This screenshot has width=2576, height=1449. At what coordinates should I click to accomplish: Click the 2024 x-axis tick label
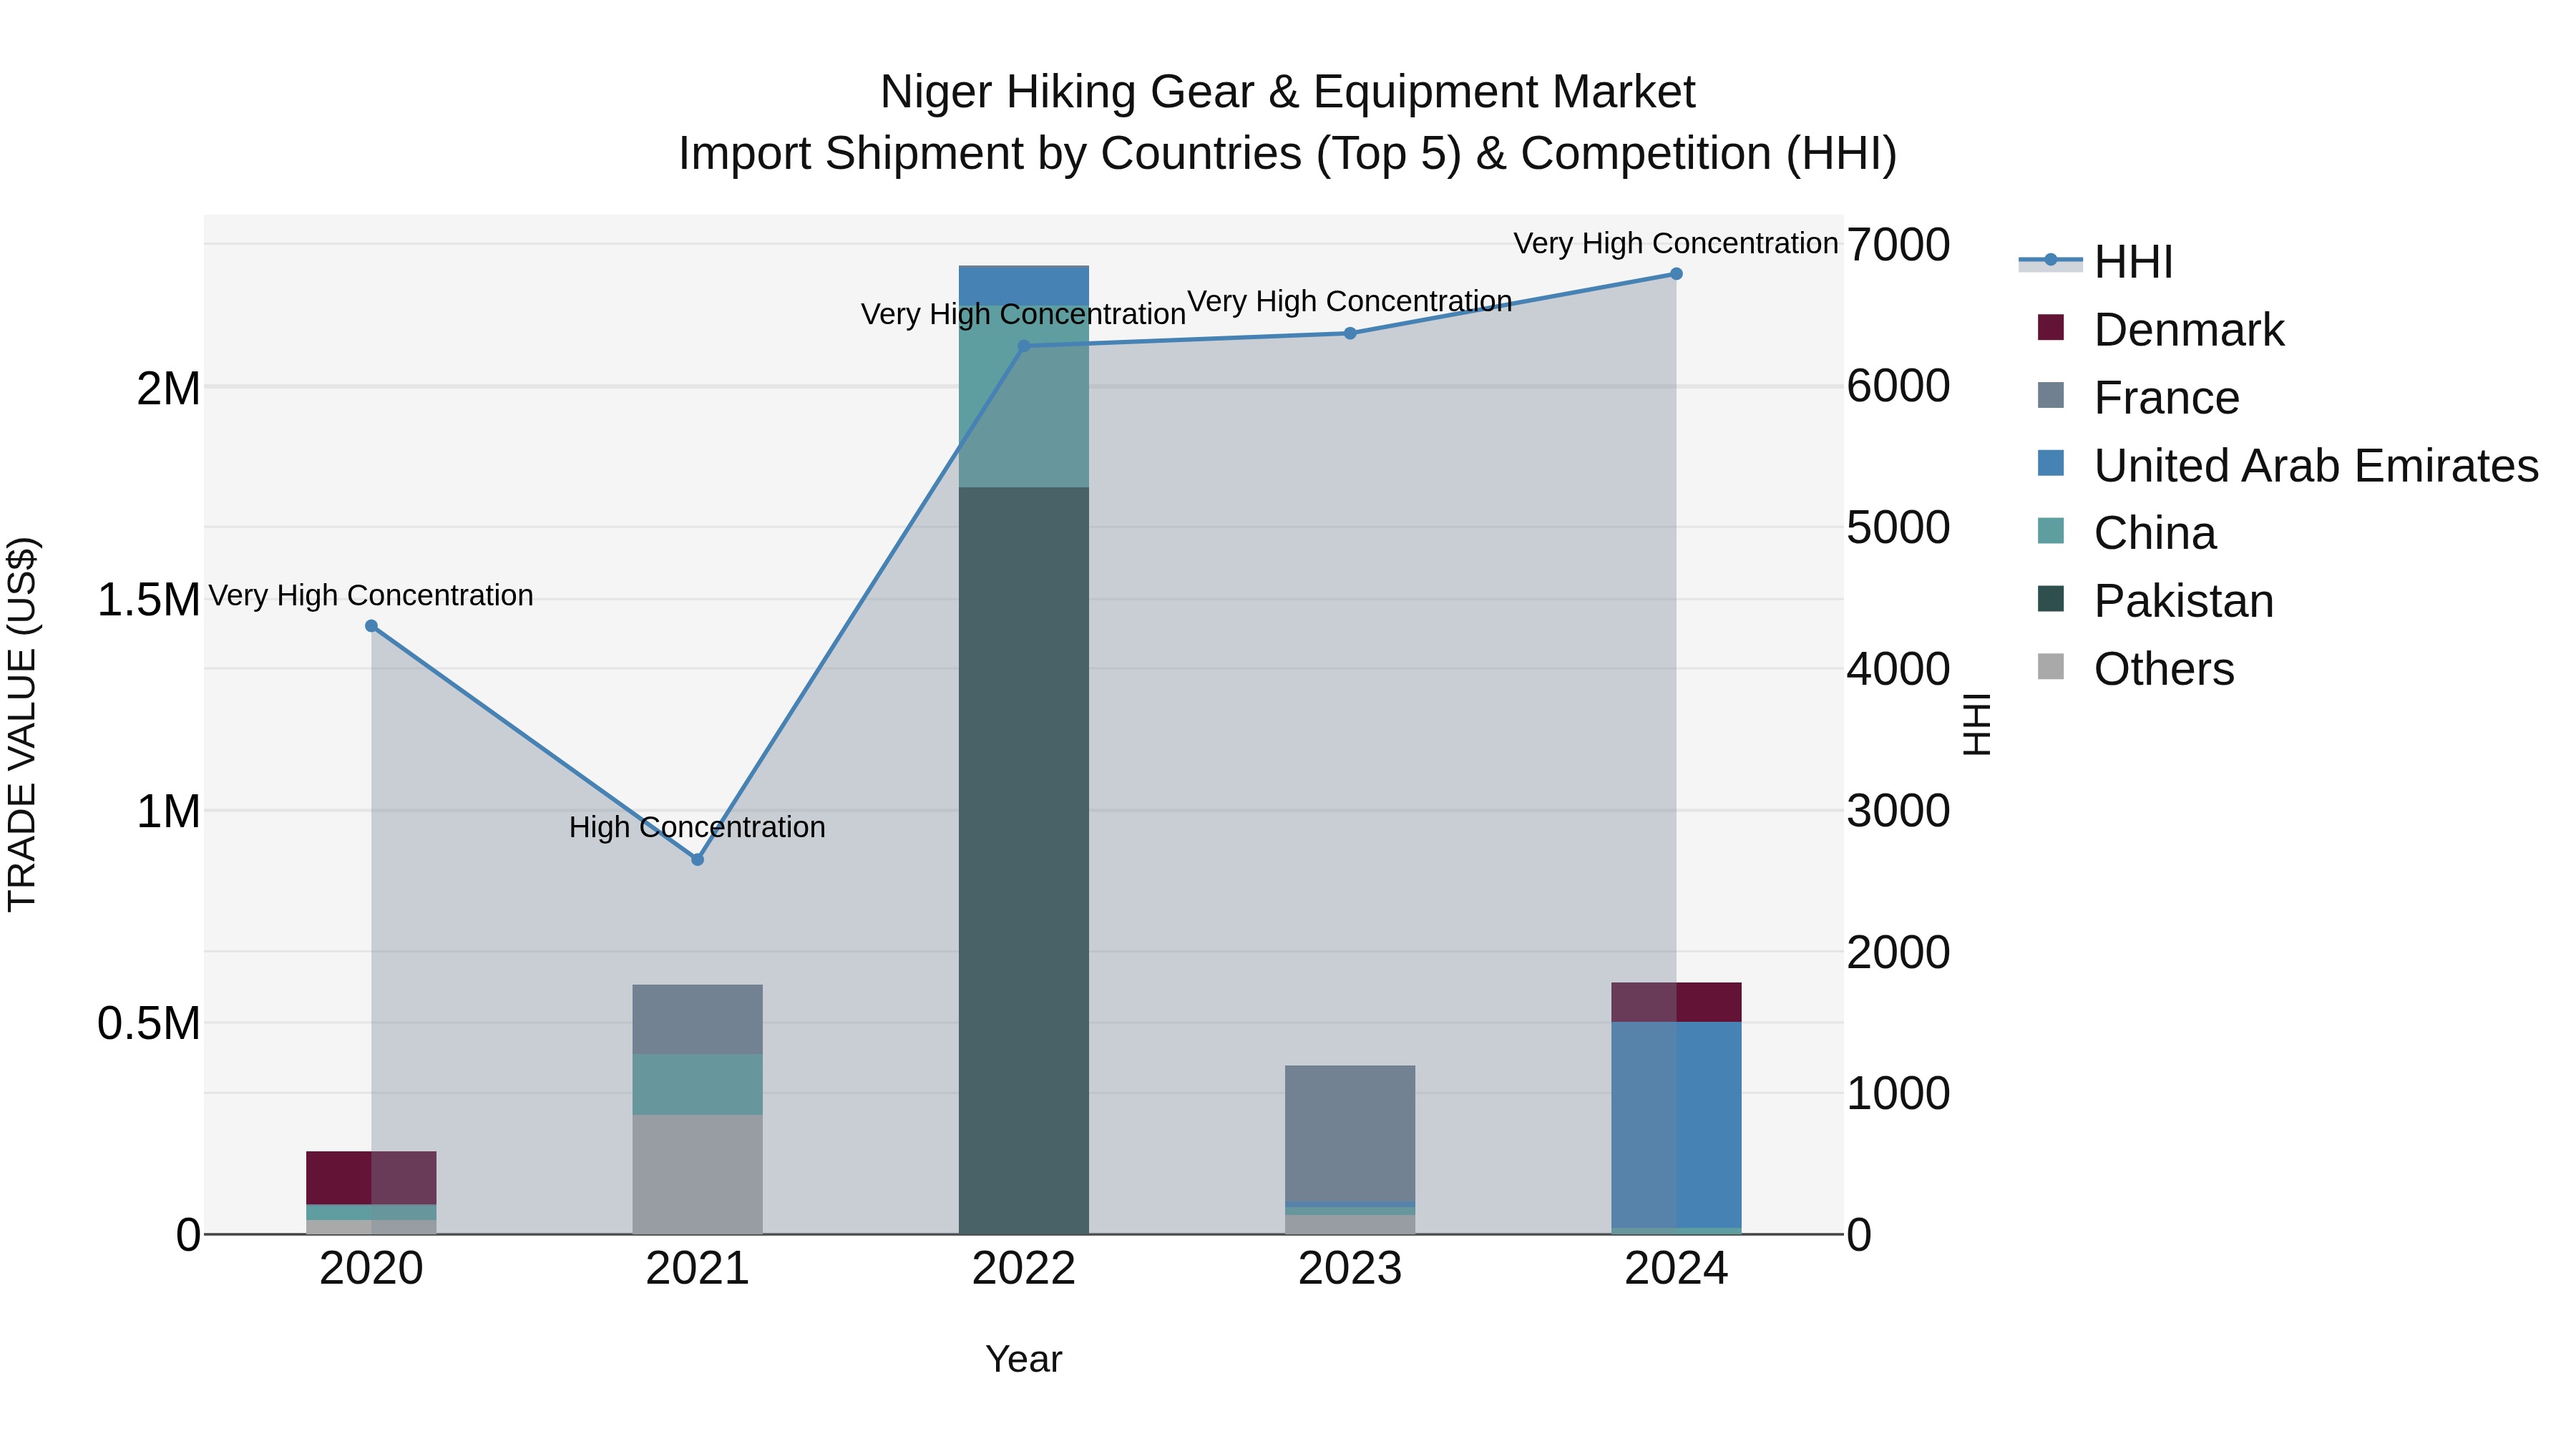1676,1269
